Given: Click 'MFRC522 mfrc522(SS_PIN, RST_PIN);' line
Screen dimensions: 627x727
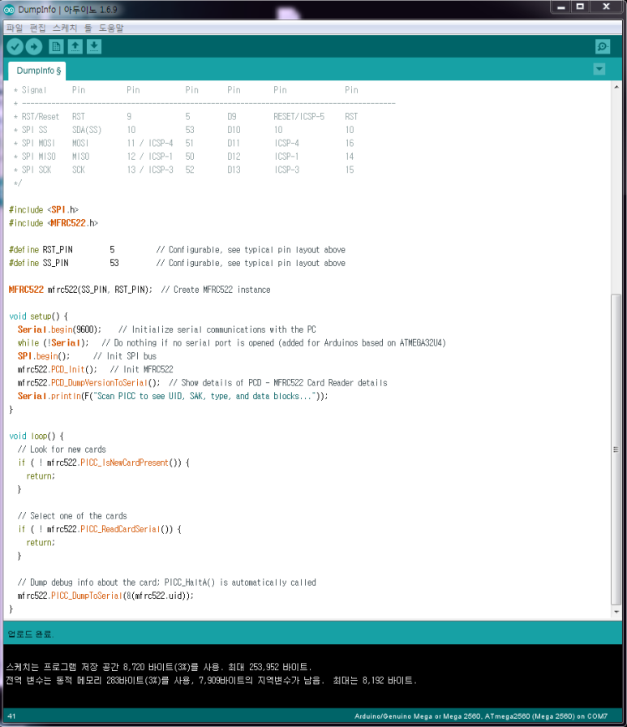Looking at the screenshot, I should click(x=140, y=290).
